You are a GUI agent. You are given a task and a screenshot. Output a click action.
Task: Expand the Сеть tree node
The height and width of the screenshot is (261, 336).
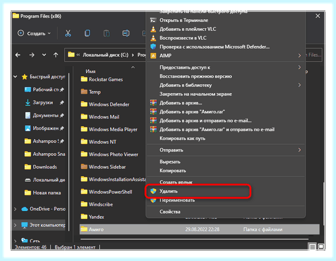point(15,241)
